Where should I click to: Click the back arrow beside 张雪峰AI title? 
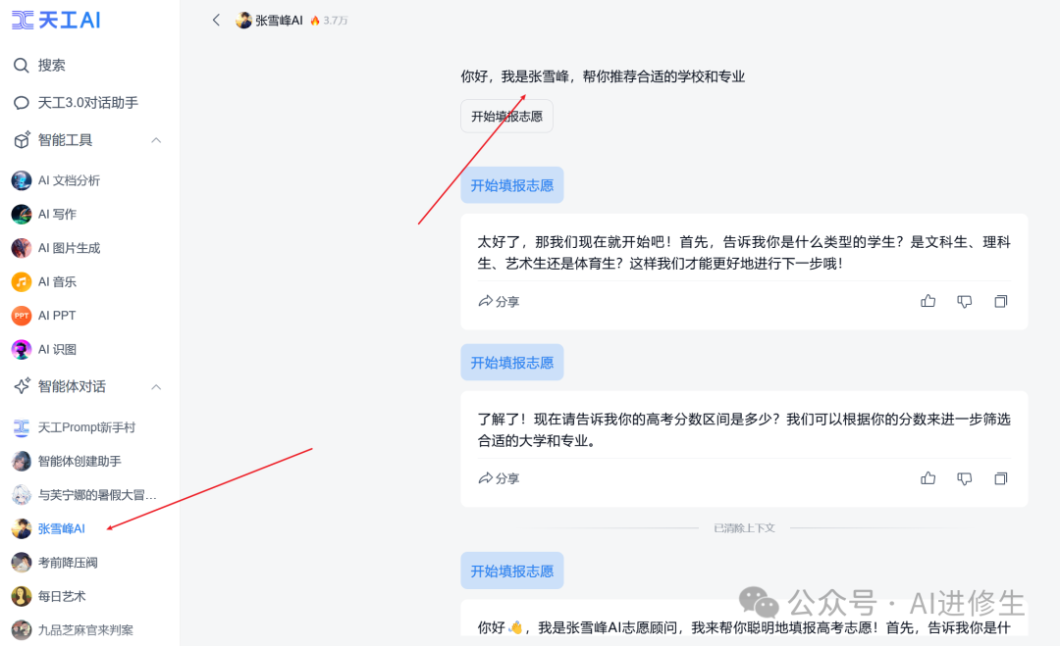click(x=216, y=20)
